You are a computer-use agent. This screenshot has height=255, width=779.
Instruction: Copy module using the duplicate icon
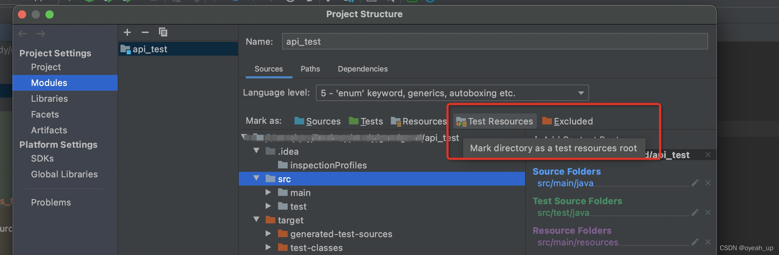(x=163, y=32)
